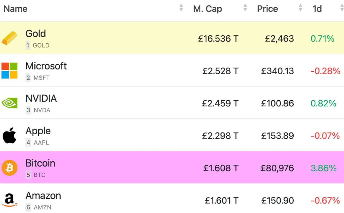The height and width of the screenshot is (213, 344).
Task: Click the Gold bar icon
Action: [10, 38]
